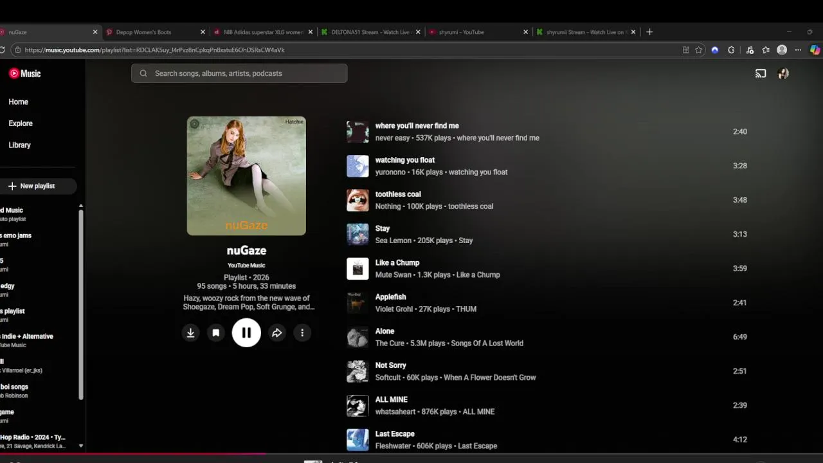Play 'Alone' track thumbnail

tap(357, 337)
